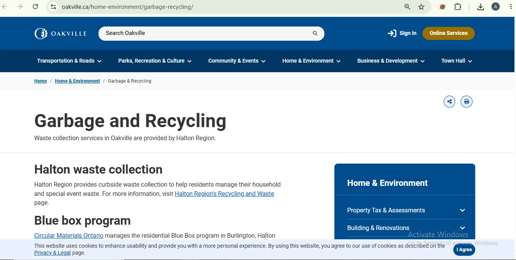The height and width of the screenshot is (260, 516).
Task: Share this page via share icon
Action: [449, 102]
